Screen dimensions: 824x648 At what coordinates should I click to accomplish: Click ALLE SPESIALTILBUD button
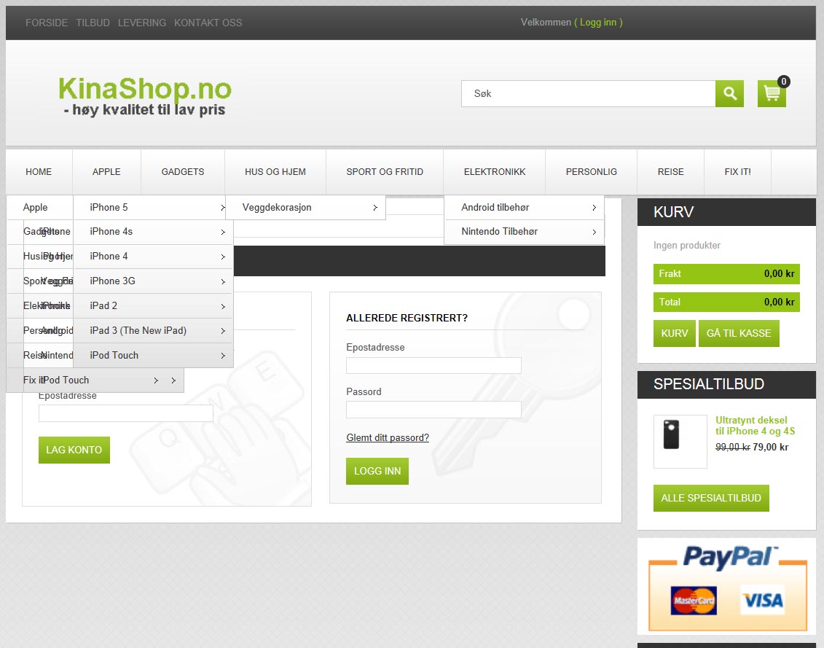[711, 498]
